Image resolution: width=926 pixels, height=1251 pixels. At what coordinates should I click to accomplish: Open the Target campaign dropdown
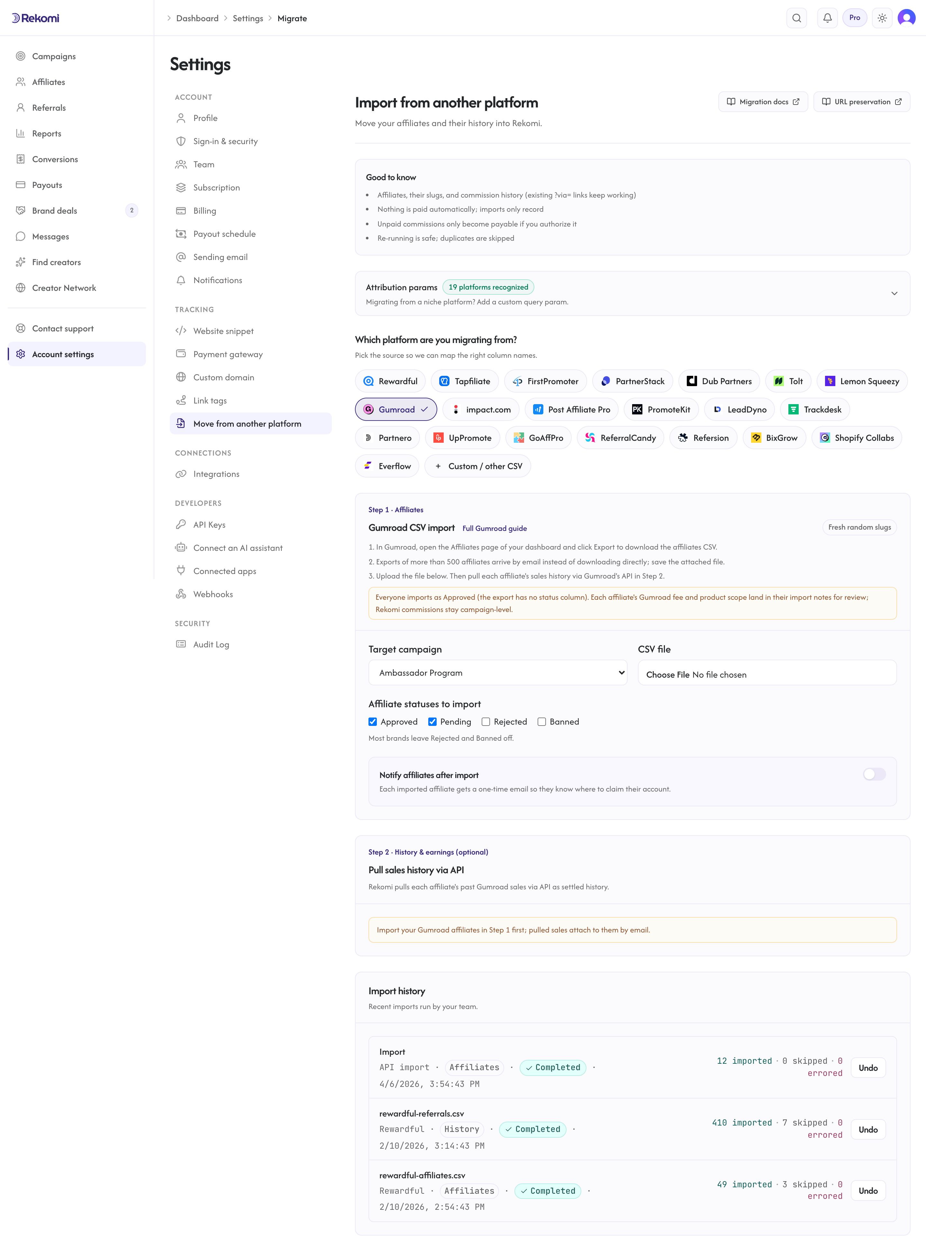498,672
